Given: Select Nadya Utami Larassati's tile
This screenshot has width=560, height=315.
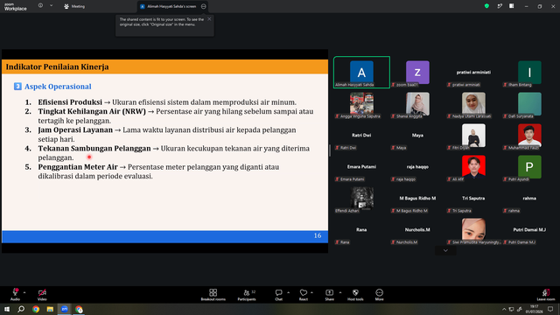Looking at the screenshot, I should tap(473, 103).
